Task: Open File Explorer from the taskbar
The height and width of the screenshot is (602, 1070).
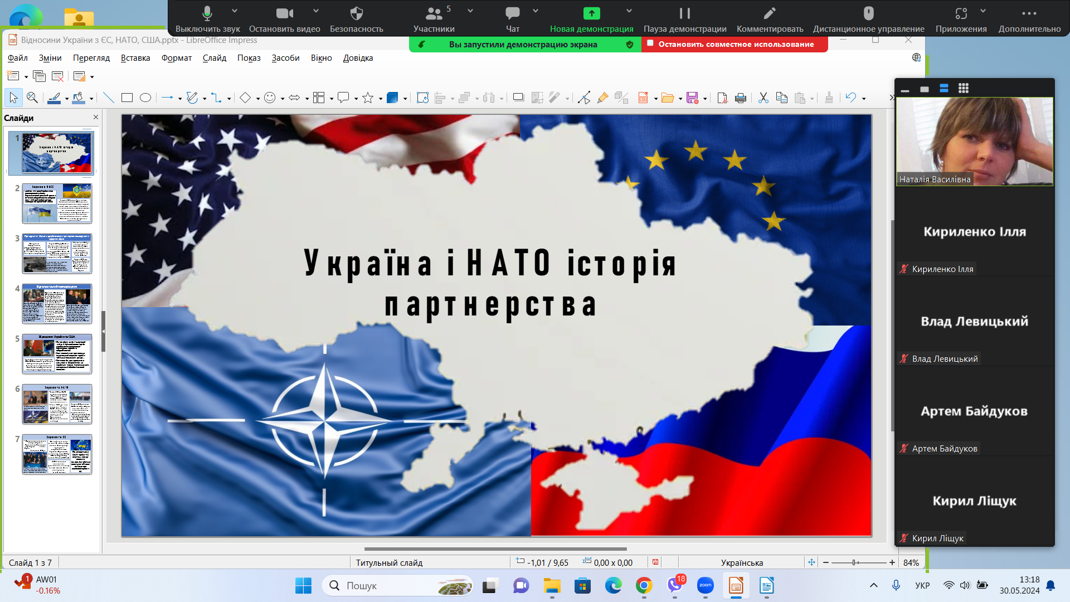Action: tap(552, 586)
